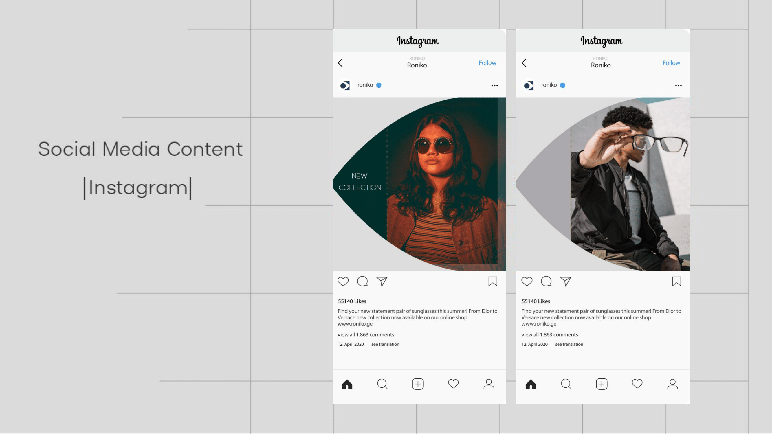Open comments on the left post

[x=362, y=281]
